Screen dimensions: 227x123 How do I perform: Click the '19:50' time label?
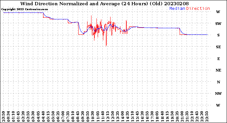[x=172, y=116]
